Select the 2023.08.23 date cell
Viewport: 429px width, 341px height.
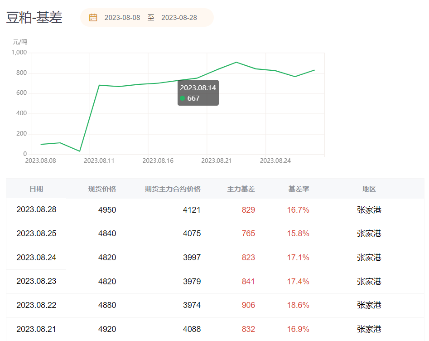[36, 281]
